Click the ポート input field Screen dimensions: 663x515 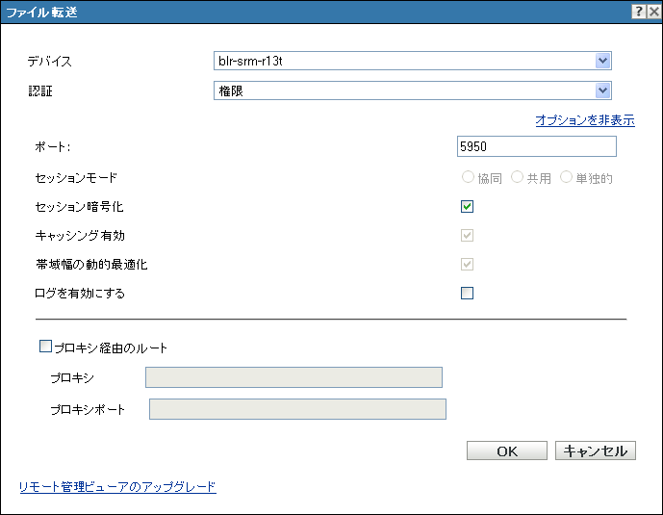(x=537, y=146)
